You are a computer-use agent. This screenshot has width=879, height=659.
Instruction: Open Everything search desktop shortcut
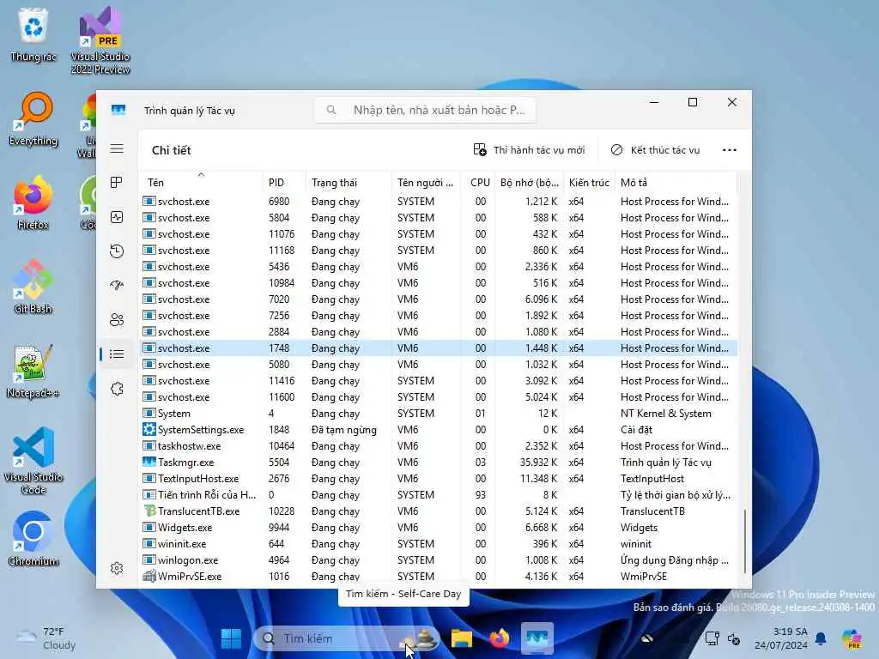pos(33,119)
